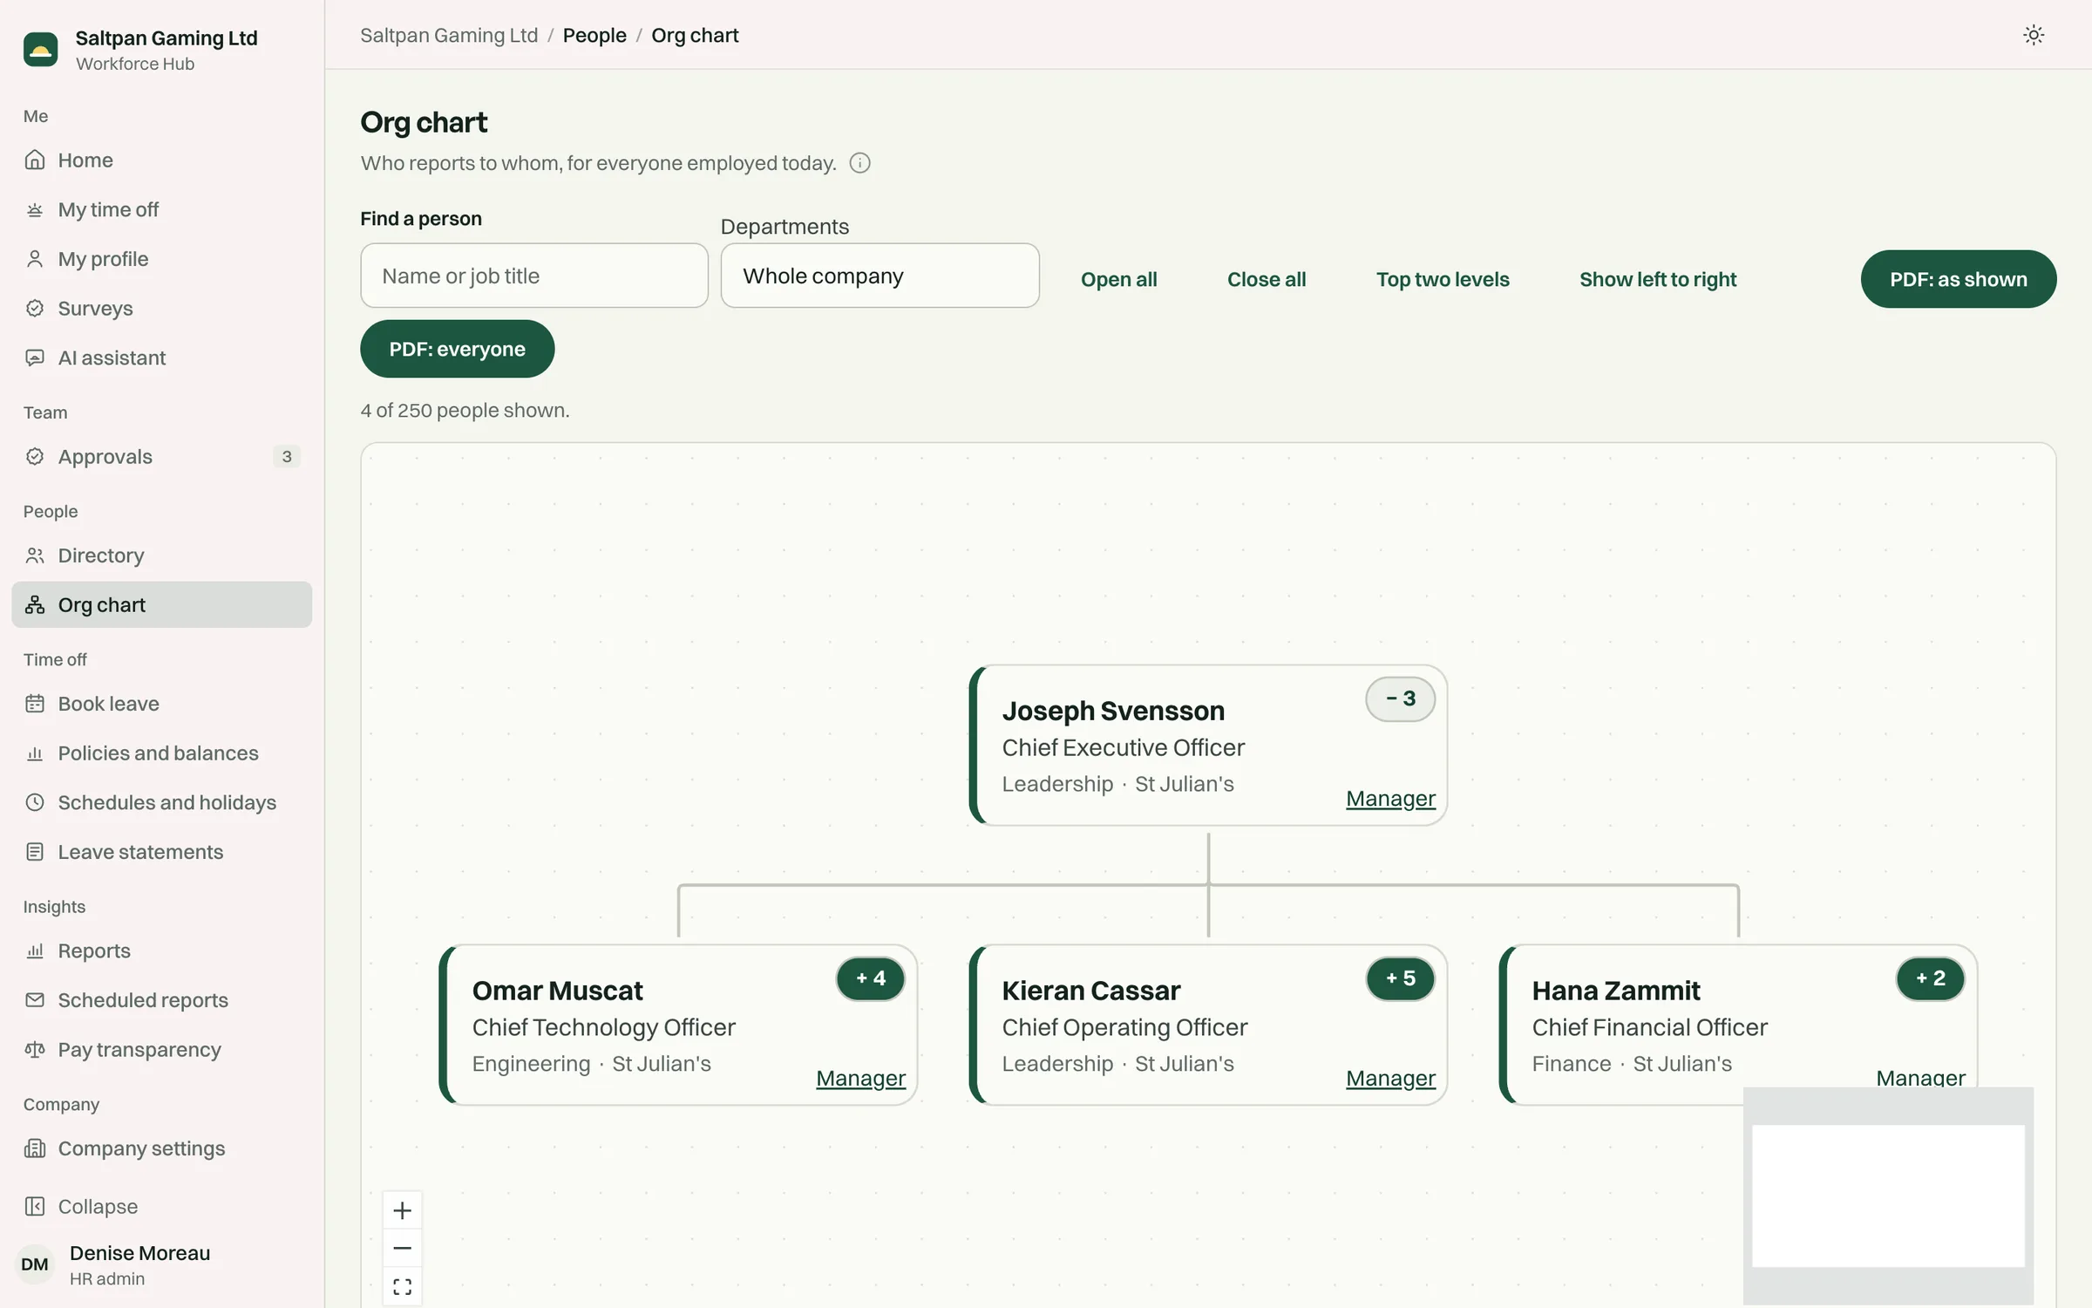This screenshot has height=1308, width=2092.
Task: Export PDF: everyone
Action: pos(457,349)
